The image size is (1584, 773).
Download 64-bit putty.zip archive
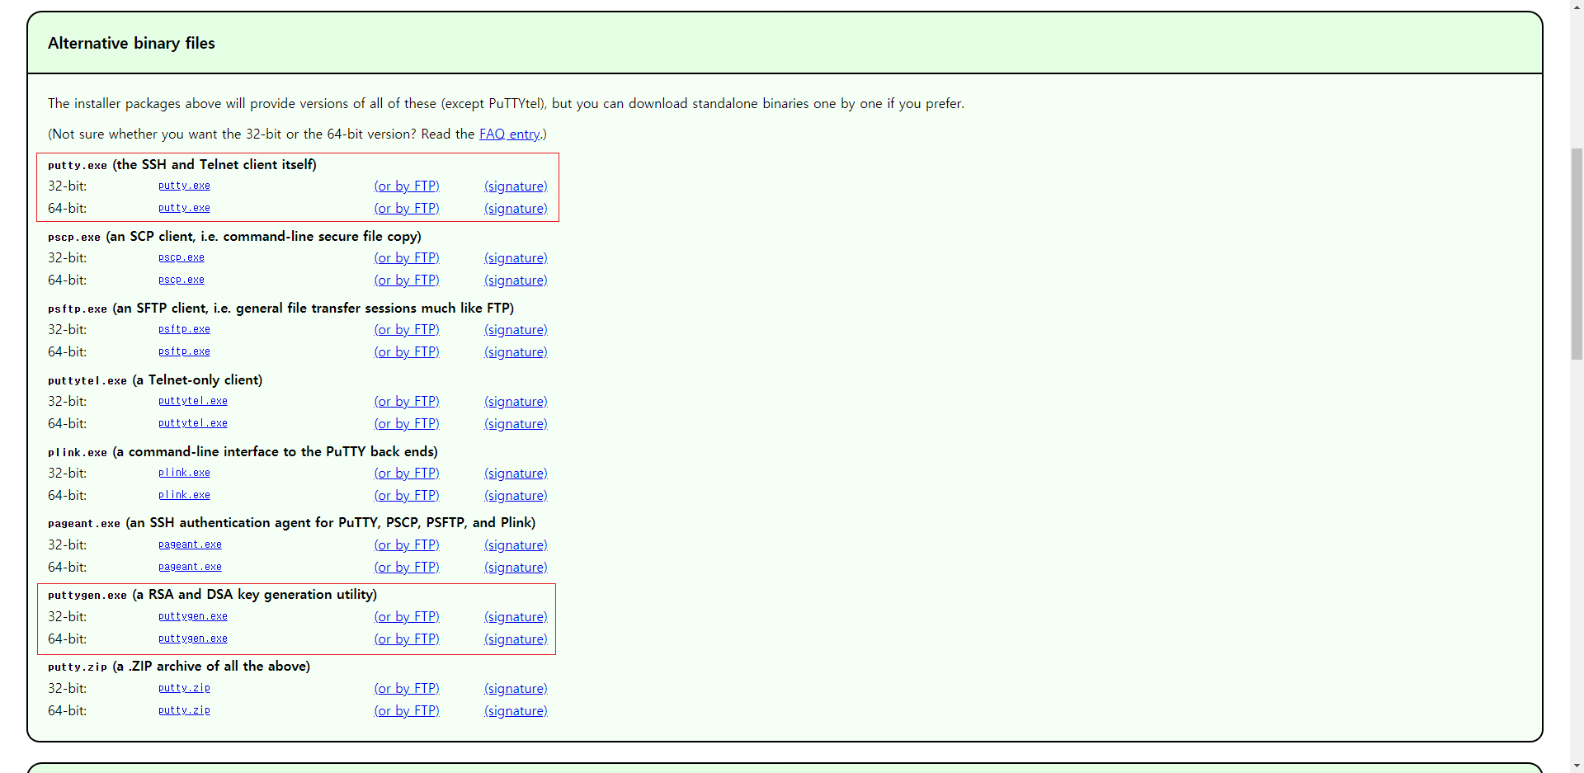[x=184, y=710]
